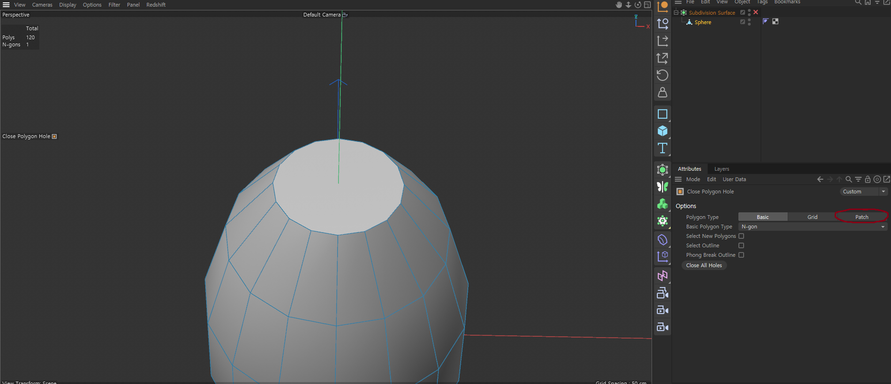
Task: Open the Volume Builder icon
Action: point(663,240)
